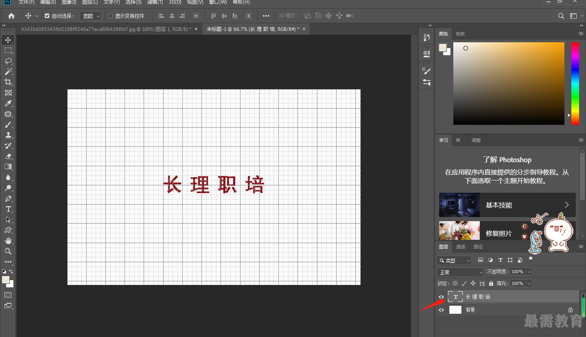Open the Color panel flyout menu
Viewport: 586px width, 337px height.
(581, 34)
